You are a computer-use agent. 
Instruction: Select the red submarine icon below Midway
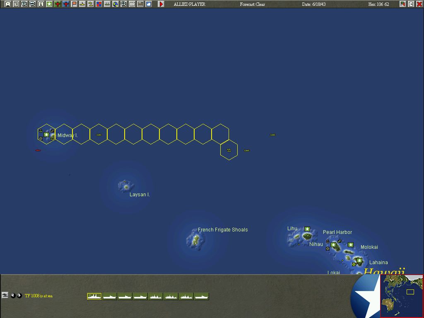coord(38,150)
